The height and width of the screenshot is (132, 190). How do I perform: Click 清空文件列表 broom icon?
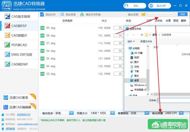coord(82,15)
